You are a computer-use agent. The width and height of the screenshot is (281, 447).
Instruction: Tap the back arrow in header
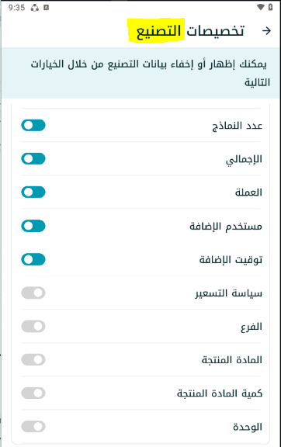pos(266,31)
